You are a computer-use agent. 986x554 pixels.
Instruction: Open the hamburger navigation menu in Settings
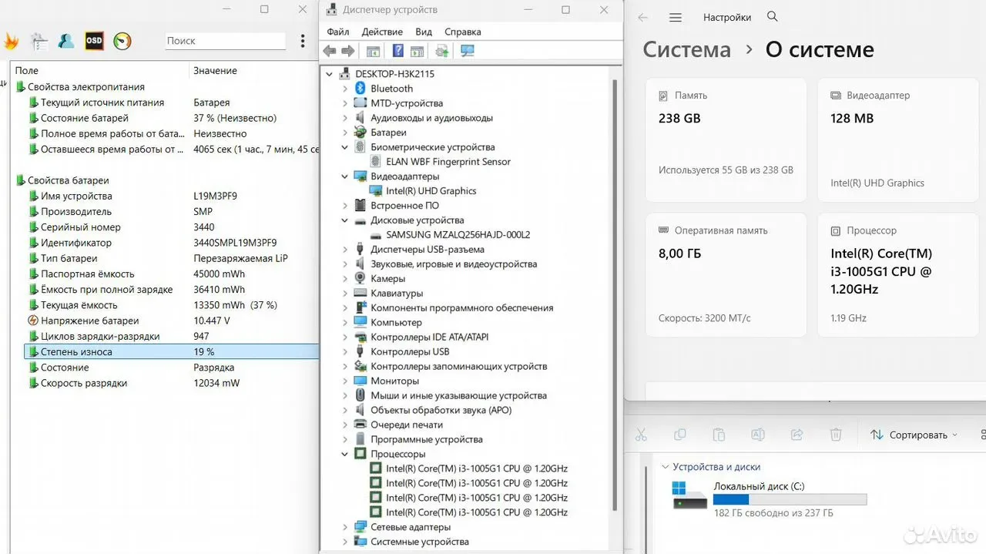coord(676,17)
